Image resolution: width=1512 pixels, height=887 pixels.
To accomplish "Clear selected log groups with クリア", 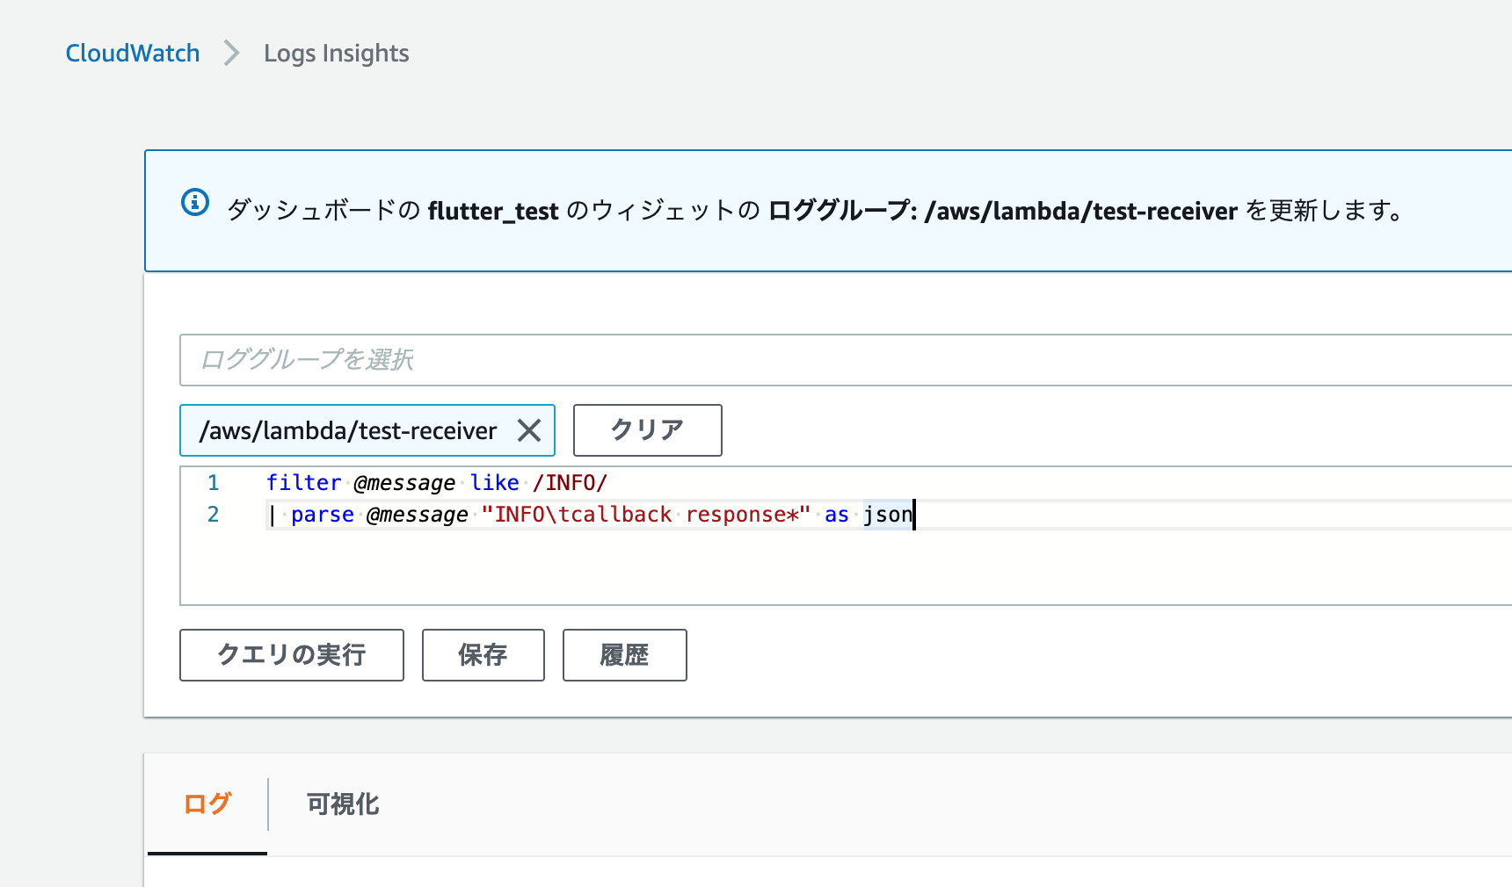I will pyautogui.click(x=647, y=430).
